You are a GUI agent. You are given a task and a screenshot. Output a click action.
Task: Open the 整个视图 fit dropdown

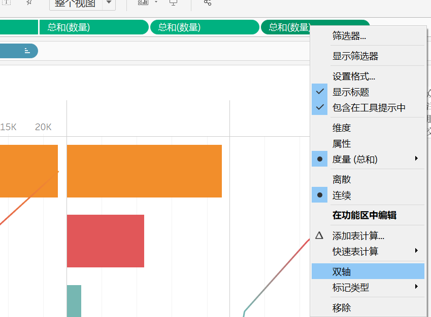pyautogui.click(x=109, y=4)
